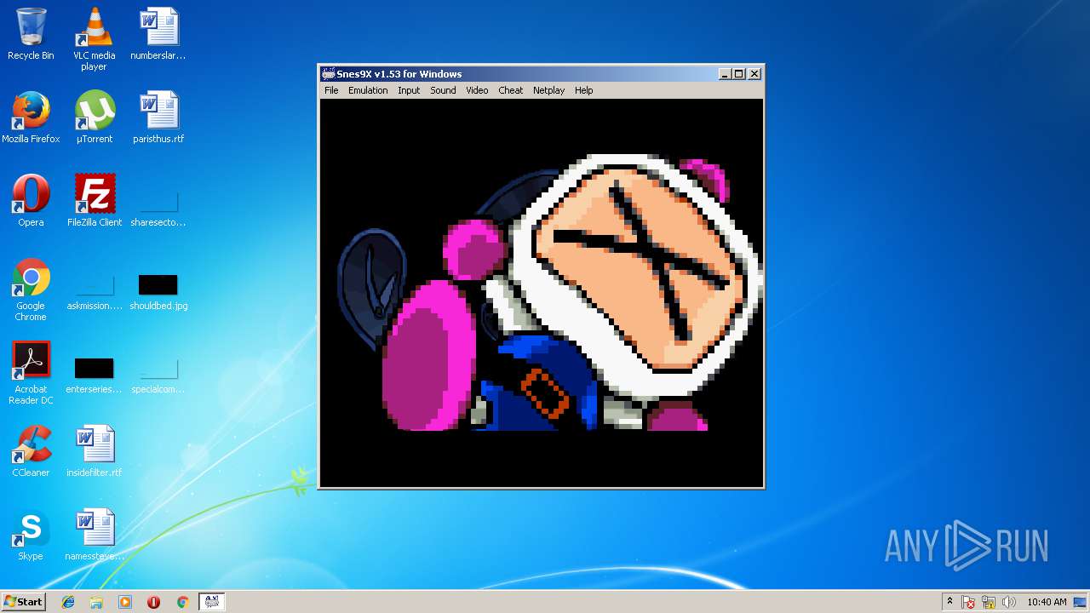The height and width of the screenshot is (613, 1090).
Task: Close the Snes9X window
Action: point(754,74)
